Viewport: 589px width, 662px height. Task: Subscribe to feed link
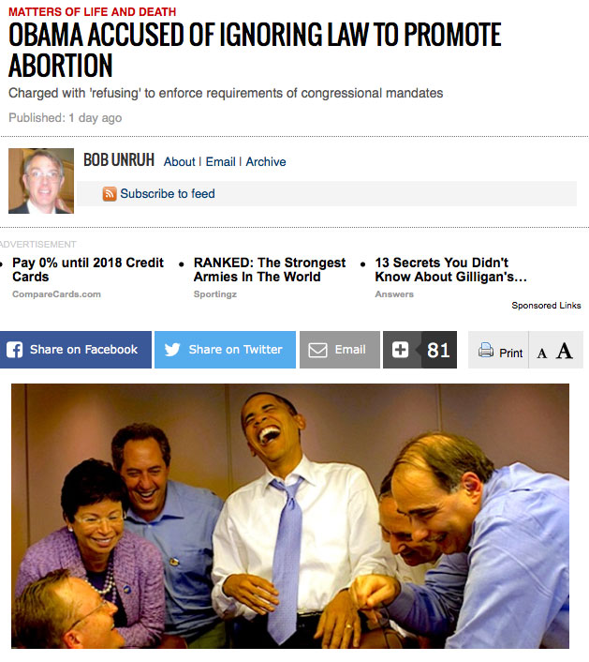(x=168, y=194)
